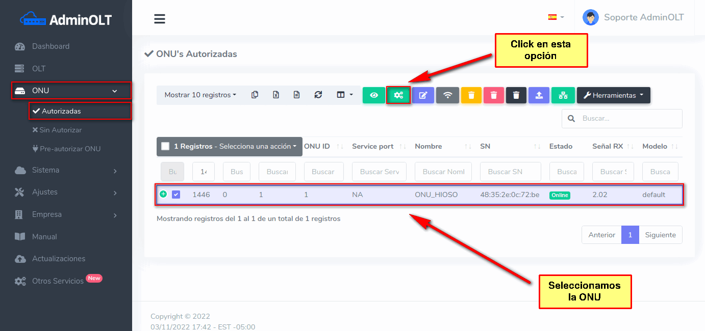Click the purple edit ONU button
This screenshot has width=705, height=331.
(x=423, y=95)
